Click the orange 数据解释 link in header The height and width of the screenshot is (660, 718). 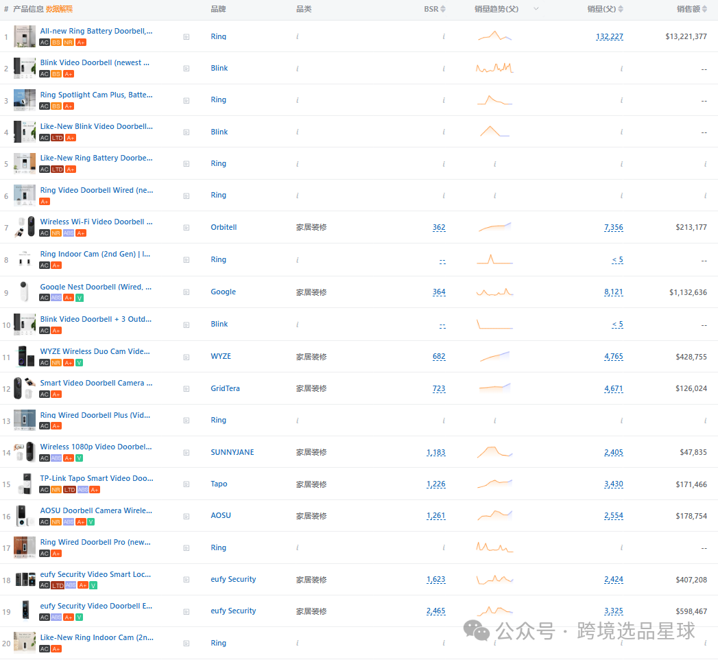59,9
